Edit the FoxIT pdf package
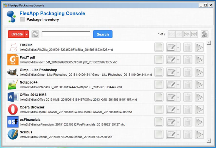The height and width of the screenshot is (148, 216). [x=171, y=60]
